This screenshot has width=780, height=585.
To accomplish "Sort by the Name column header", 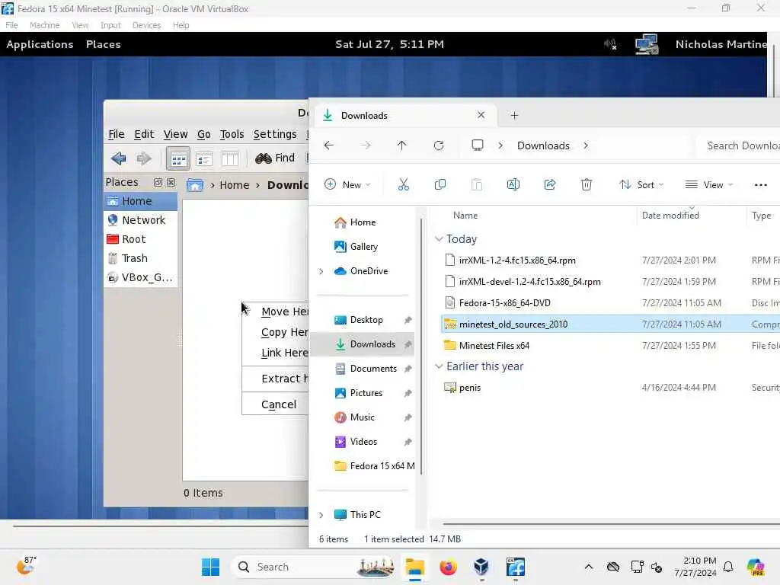I will (x=465, y=216).
